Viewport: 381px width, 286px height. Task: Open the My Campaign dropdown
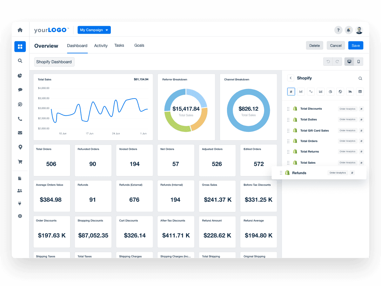coord(94,30)
